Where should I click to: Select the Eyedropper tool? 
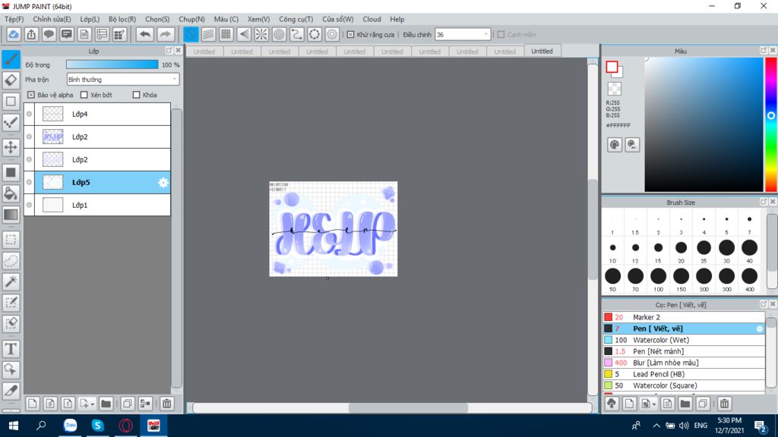coord(11,391)
